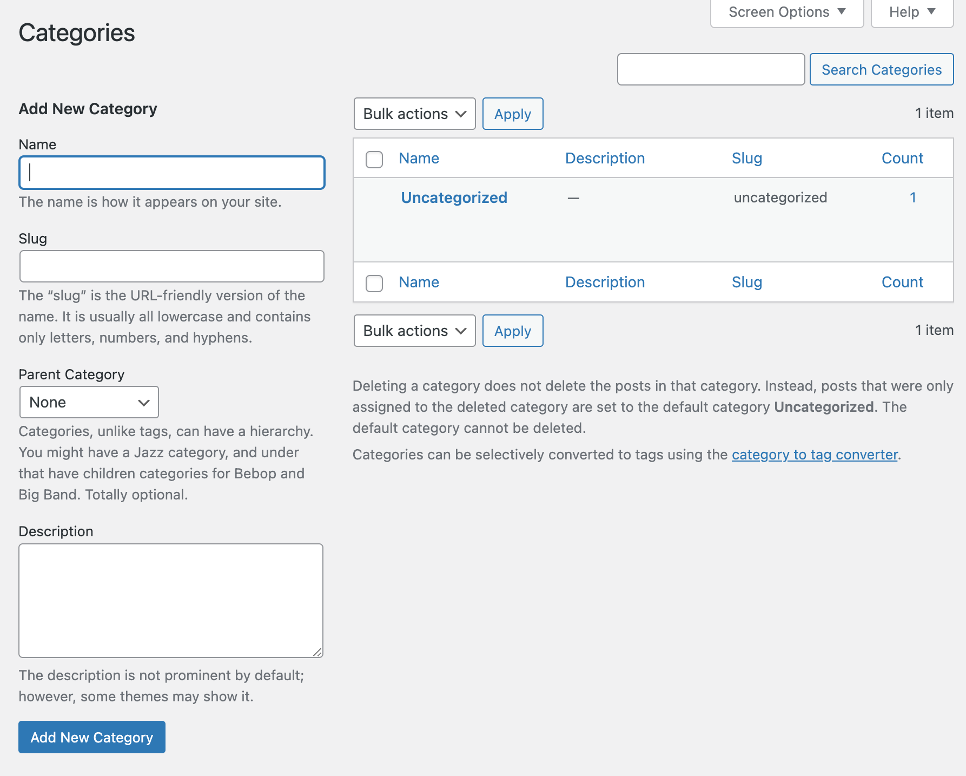Open the bottom Bulk actions dropdown
This screenshot has width=966, height=776.
[414, 331]
